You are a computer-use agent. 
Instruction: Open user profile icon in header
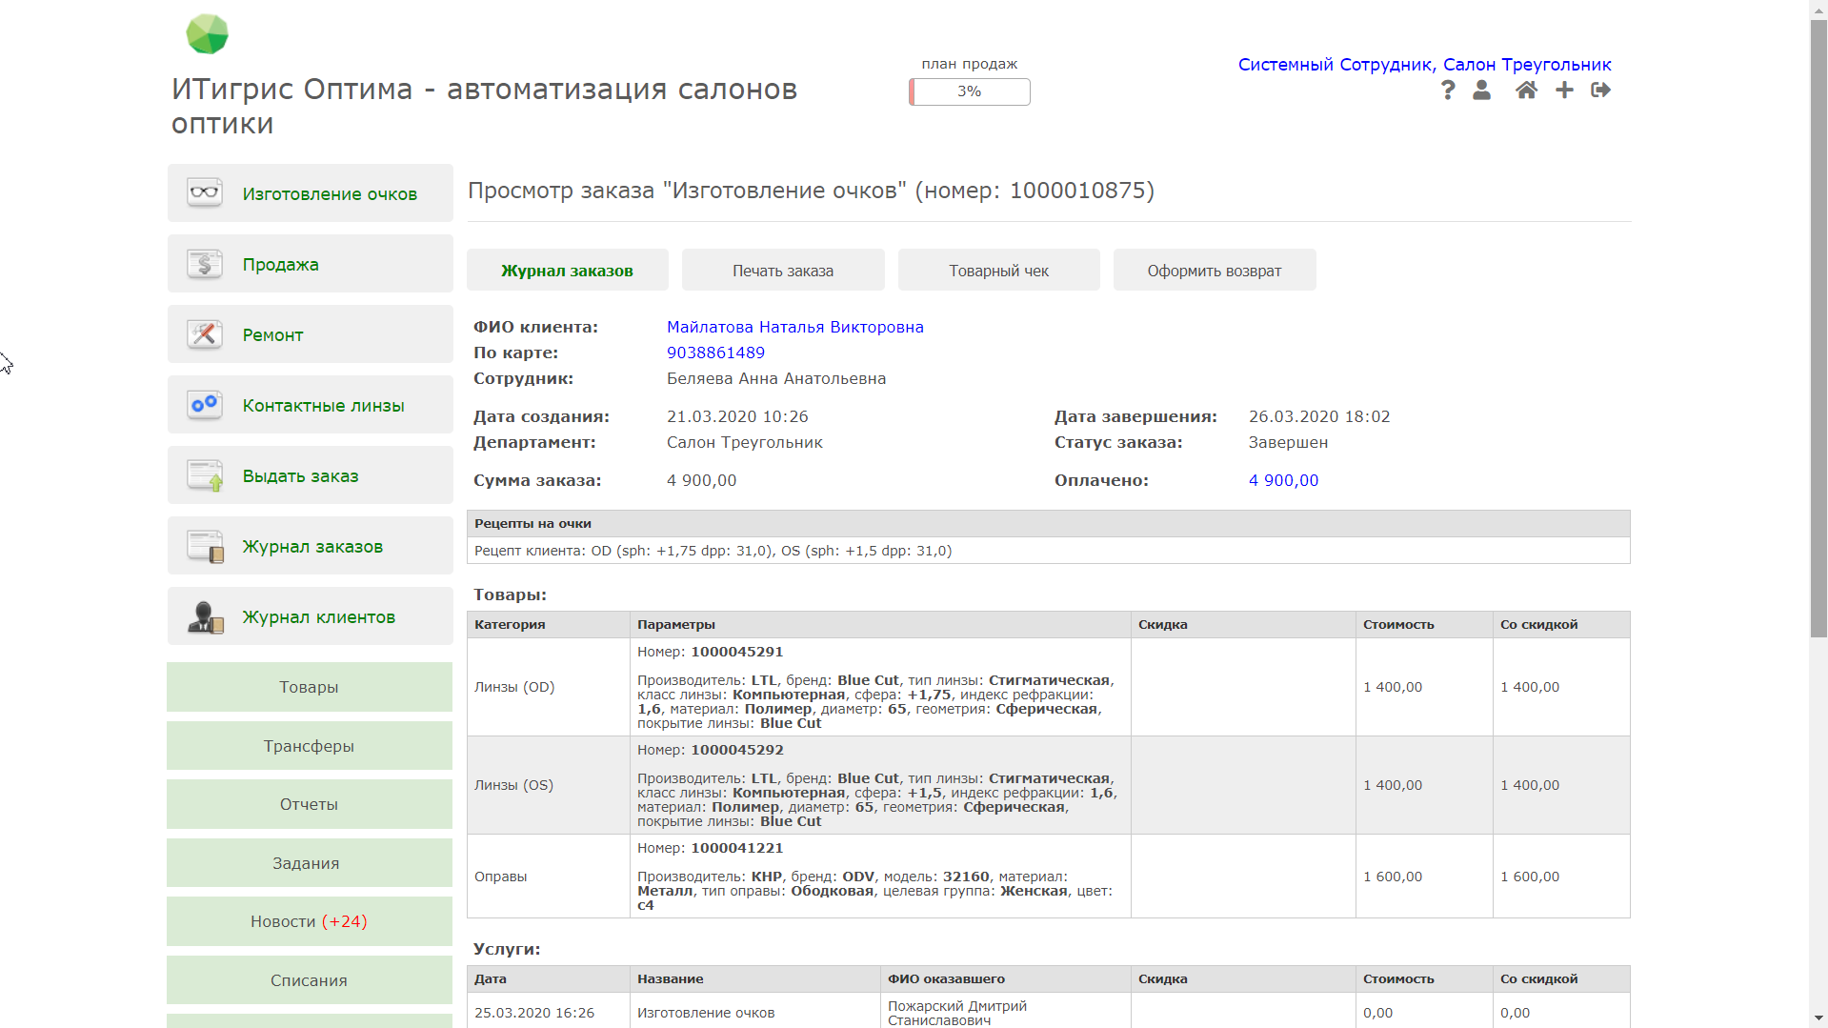[1481, 90]
